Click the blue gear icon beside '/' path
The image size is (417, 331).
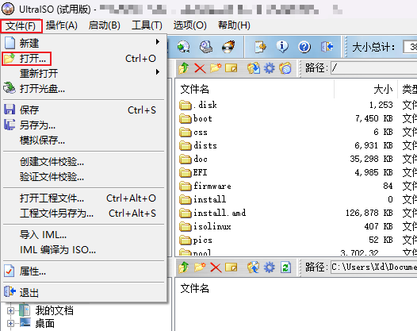tap(269, 68)
